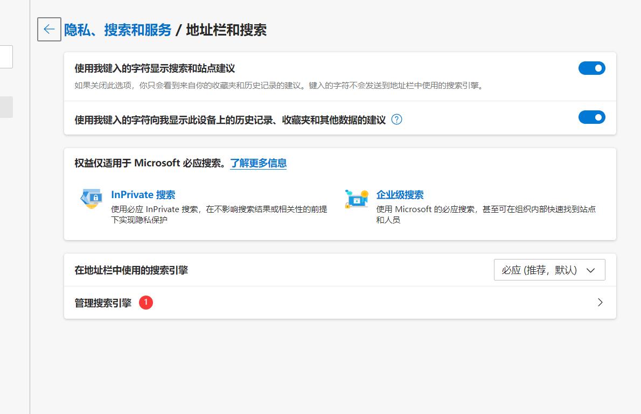641x414 pixels.
Task: Click the help question mark icon
Action: tap(396, 120)
